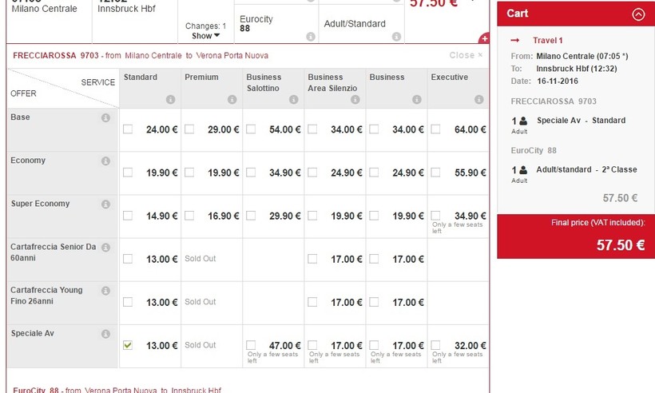Open info icon for Executive service
The height and width of the screenshot is (393, 655).
(478, 99)
